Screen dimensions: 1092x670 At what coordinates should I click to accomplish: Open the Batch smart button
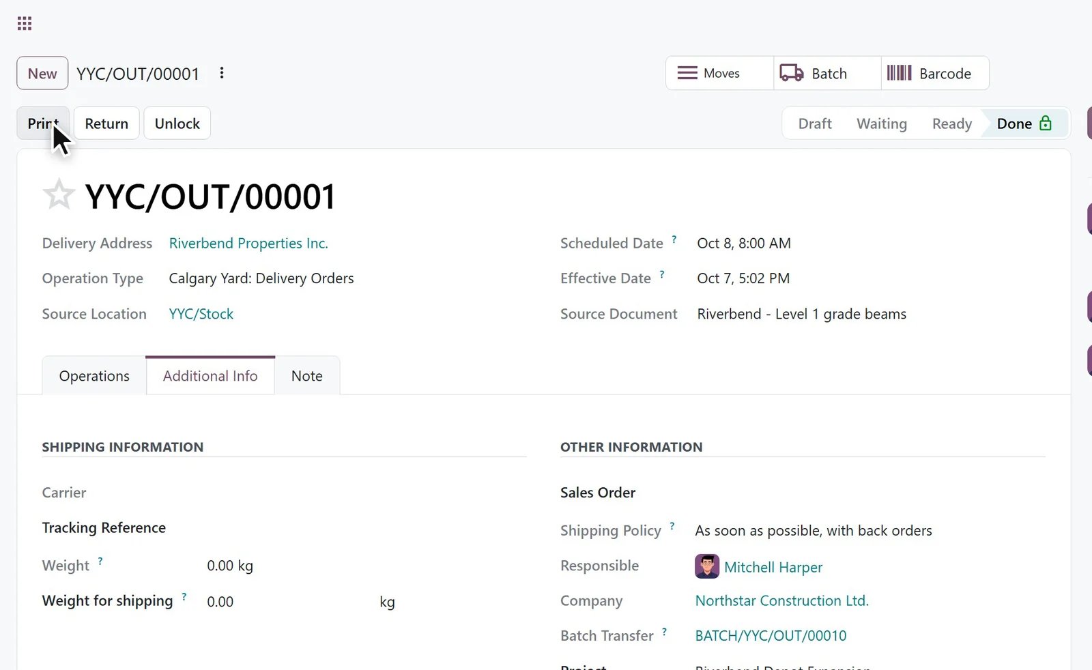click(828, 73)
